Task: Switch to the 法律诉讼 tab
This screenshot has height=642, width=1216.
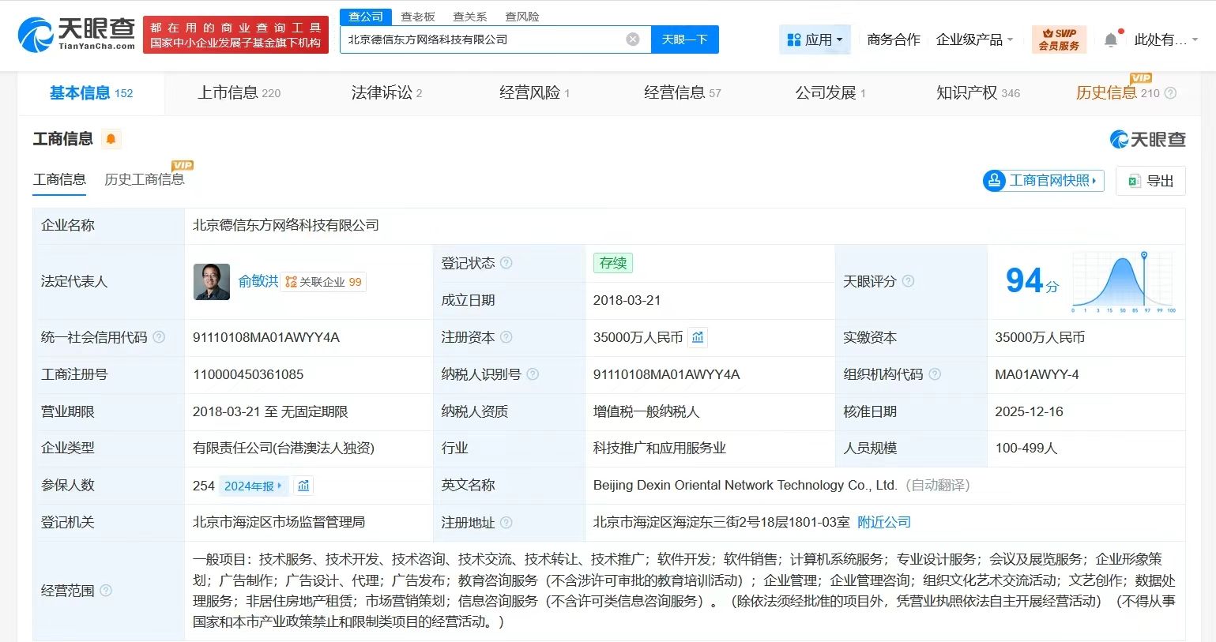Action: coord(386,93)
